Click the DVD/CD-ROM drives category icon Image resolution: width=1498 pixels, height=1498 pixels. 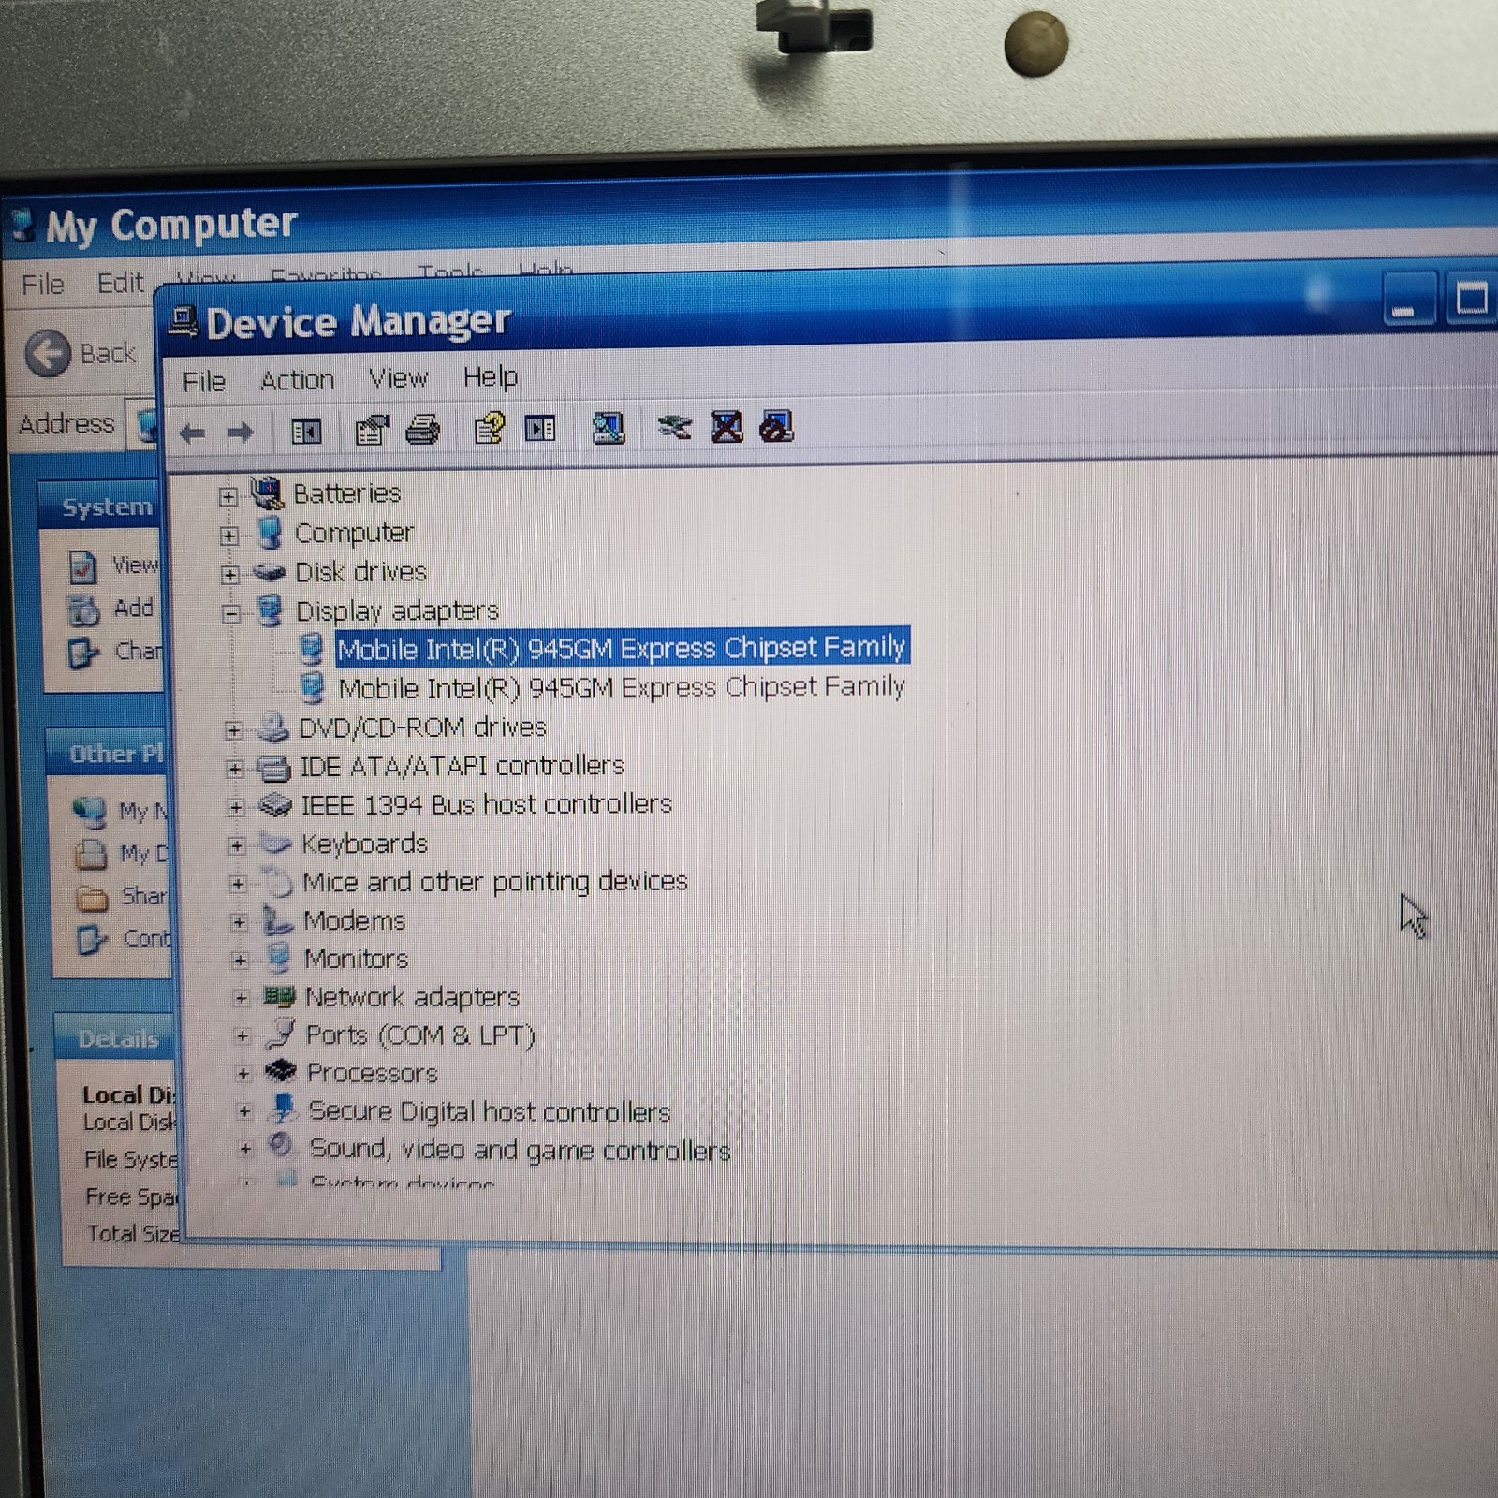[x=272, y=727]
